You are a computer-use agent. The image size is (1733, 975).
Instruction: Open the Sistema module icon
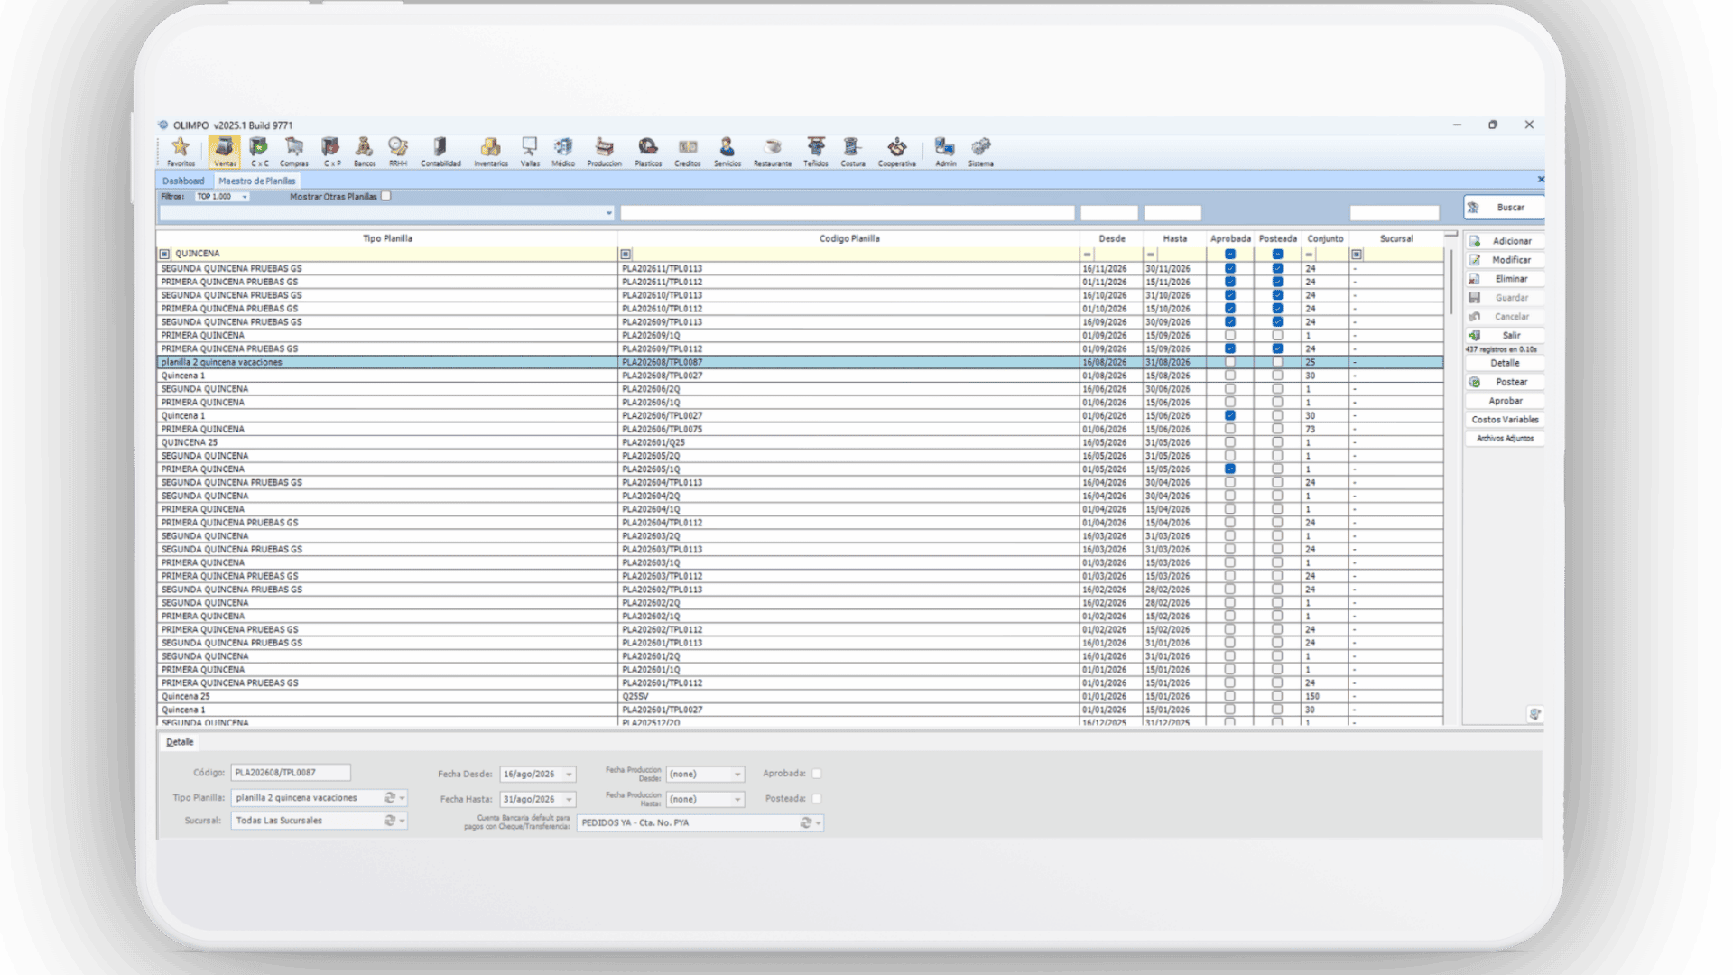[x=981, y=152]
